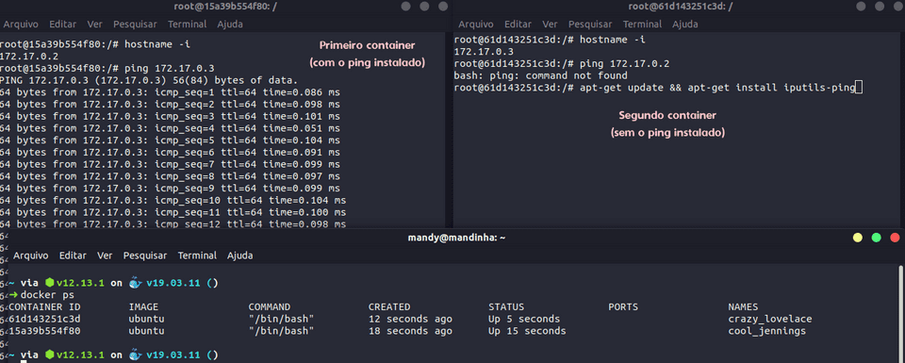The height and width of the screenshot is (363, 905).
Task: Open Arquivo menu in second container terminal
Action: click(475, 25)
